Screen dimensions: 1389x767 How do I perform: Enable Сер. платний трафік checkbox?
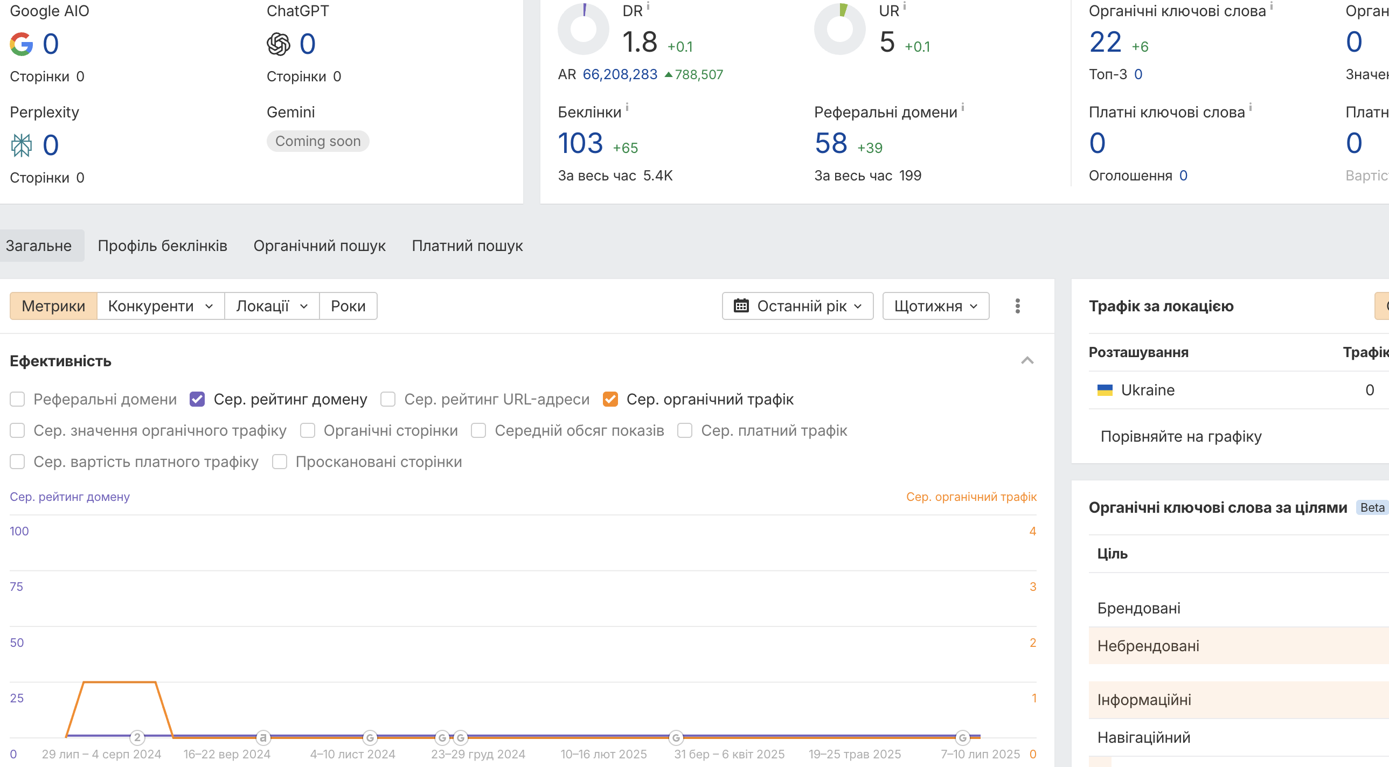pyautogui.click(x=685, y=431)
